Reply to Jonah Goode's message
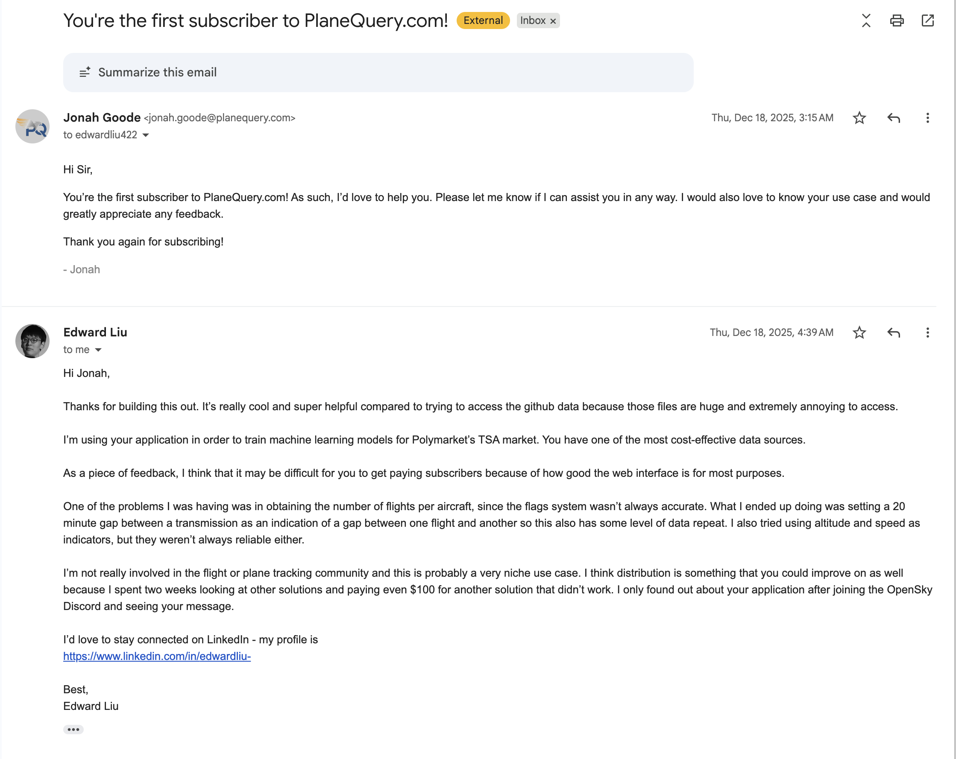The image size is (956, 759). (894, 118)
